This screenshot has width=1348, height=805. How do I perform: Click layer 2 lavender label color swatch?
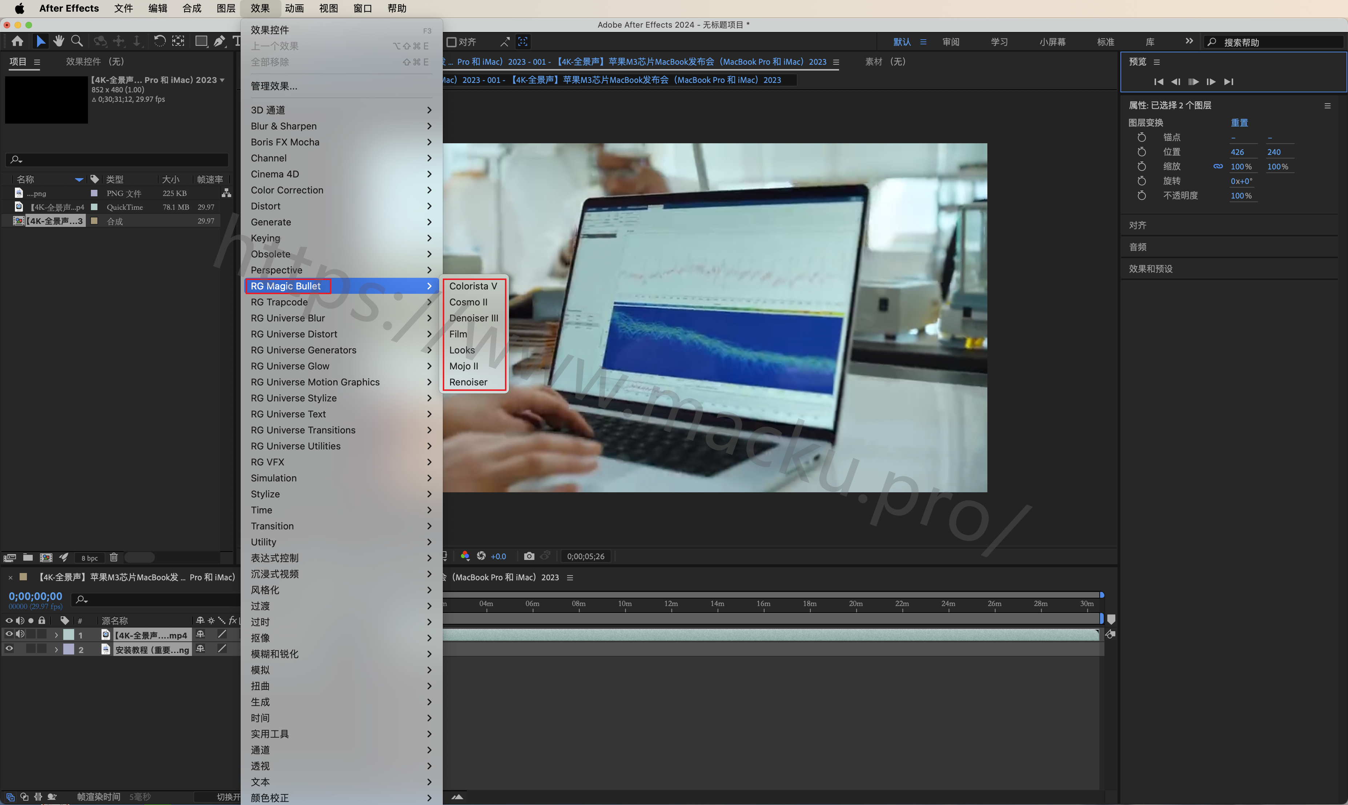pyautogui.click(x=69, y=649)
